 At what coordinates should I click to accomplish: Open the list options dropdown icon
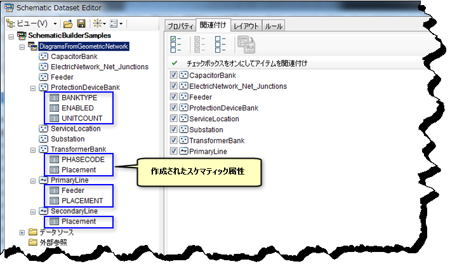[116, 23]
